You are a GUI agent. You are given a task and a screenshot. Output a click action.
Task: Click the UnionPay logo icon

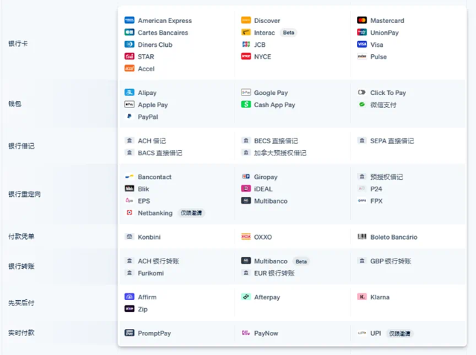[362, 33]
